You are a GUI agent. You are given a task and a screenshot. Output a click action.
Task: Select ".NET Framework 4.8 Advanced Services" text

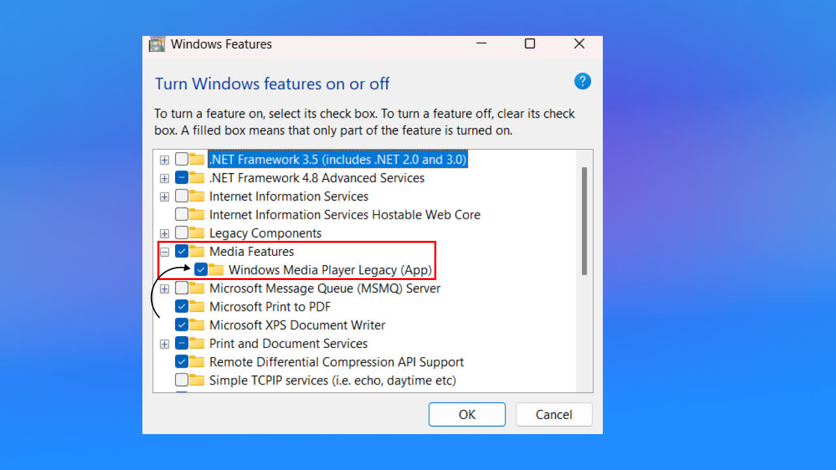317,178
